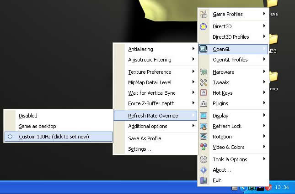
Task: Click the system clock in taskbar
Action: [281, 187]
